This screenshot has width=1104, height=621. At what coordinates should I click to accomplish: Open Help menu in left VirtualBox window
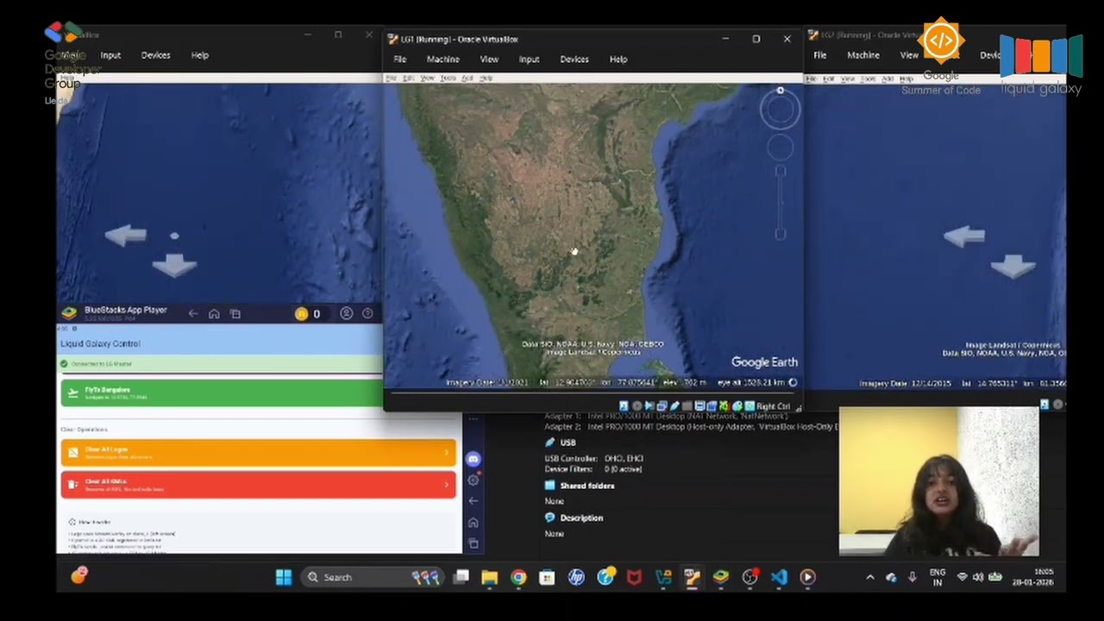click(199, 55)
